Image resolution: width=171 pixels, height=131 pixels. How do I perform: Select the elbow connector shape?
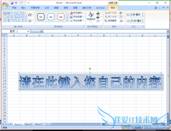pyautogui.click(x=12, y=17)
